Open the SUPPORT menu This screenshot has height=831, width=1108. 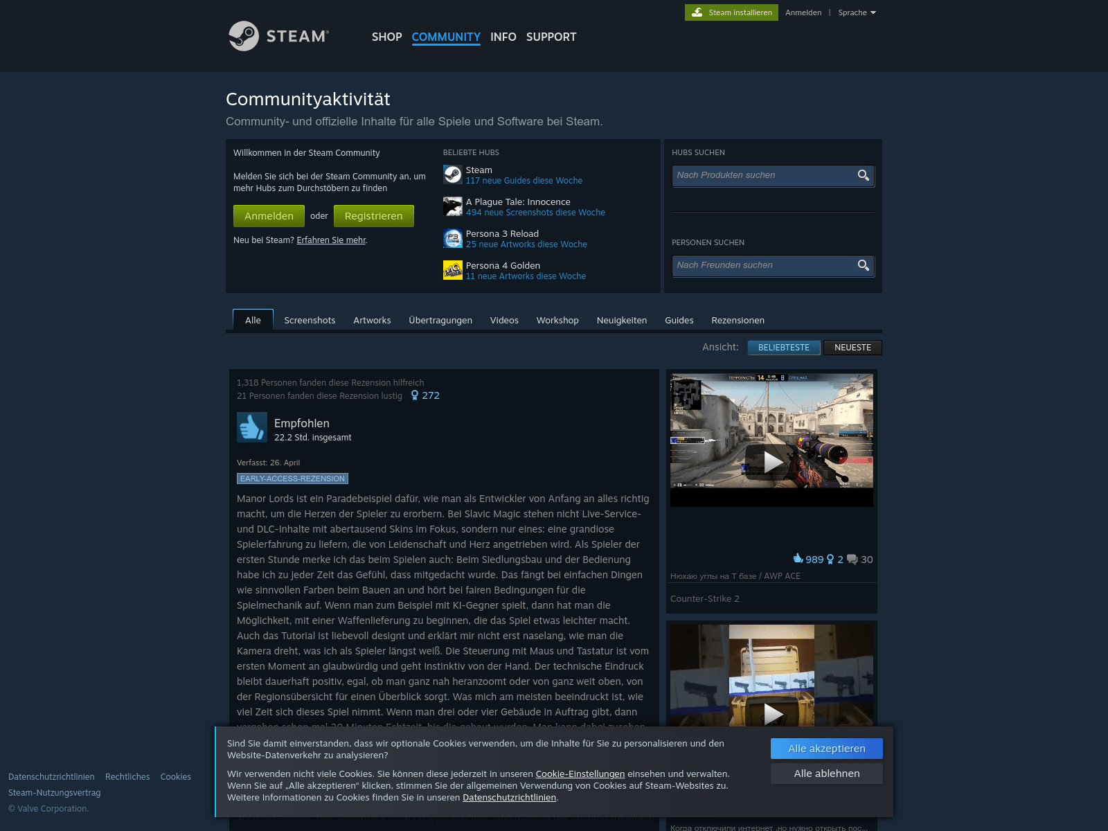click(551, 37)
